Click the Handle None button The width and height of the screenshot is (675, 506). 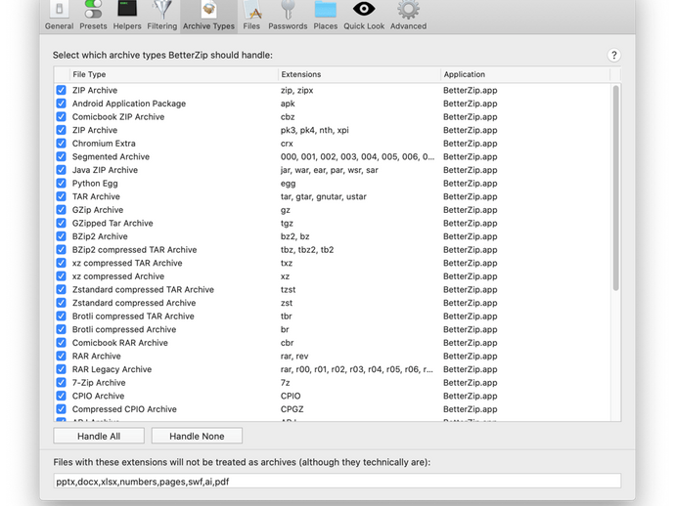(x=197, y=436)
